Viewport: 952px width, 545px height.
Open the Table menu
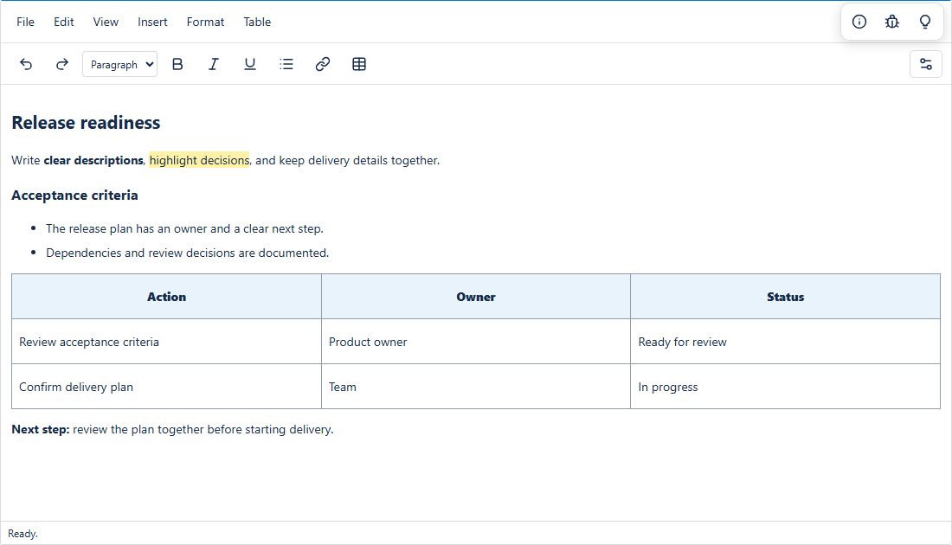coord(257,22)
